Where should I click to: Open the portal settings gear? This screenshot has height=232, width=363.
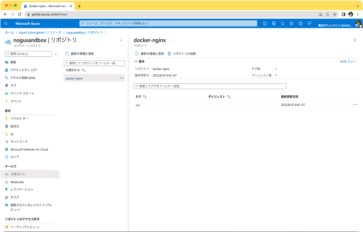[x=292, y=24]
